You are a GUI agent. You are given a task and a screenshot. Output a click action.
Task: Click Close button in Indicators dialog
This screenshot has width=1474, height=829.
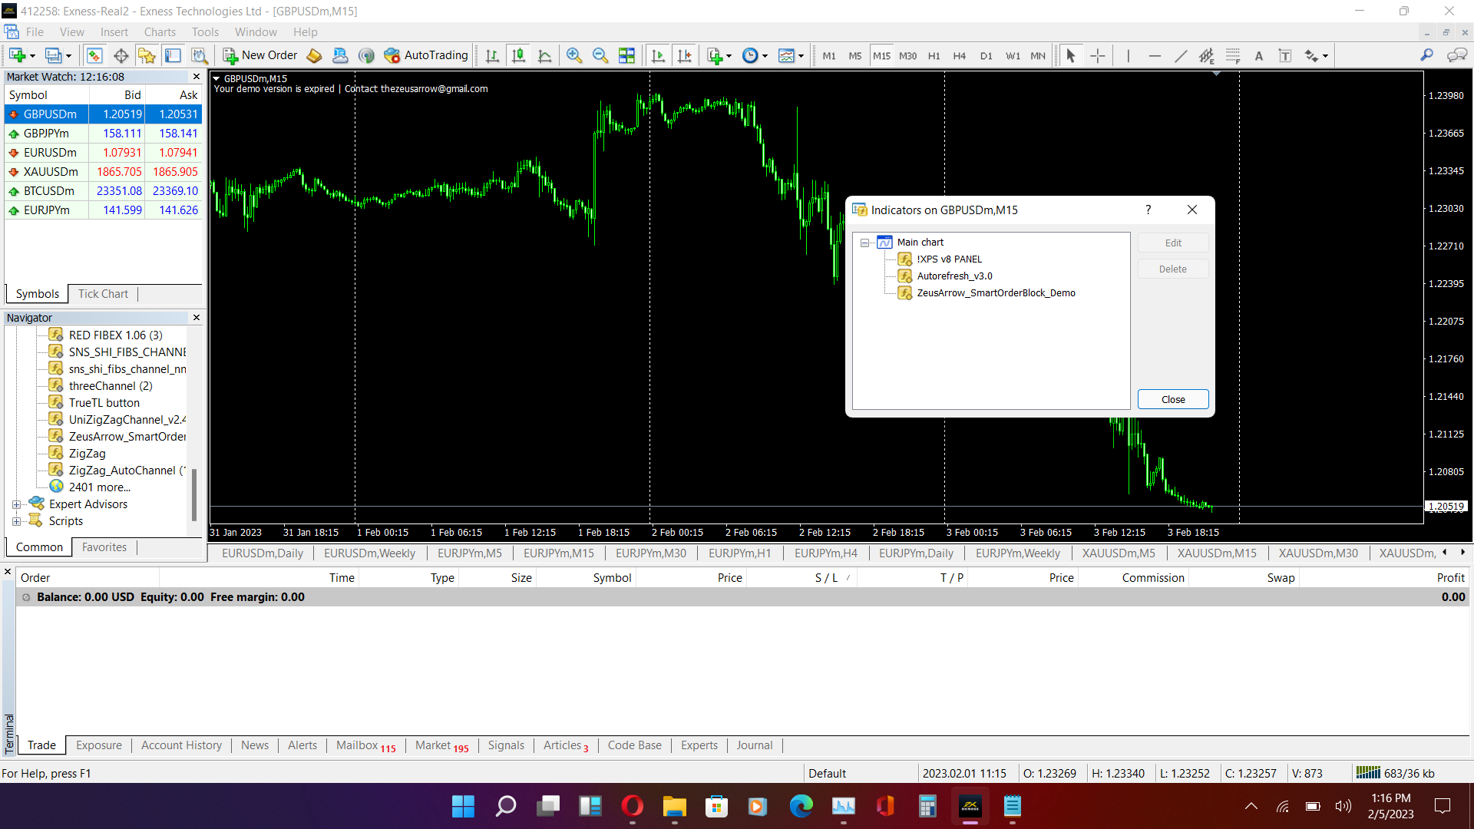coord(1172,399)
